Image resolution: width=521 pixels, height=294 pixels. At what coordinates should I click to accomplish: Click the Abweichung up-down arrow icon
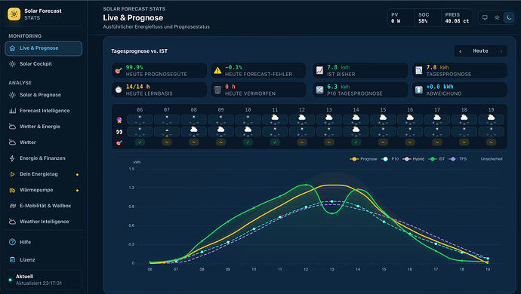[418, 90]
